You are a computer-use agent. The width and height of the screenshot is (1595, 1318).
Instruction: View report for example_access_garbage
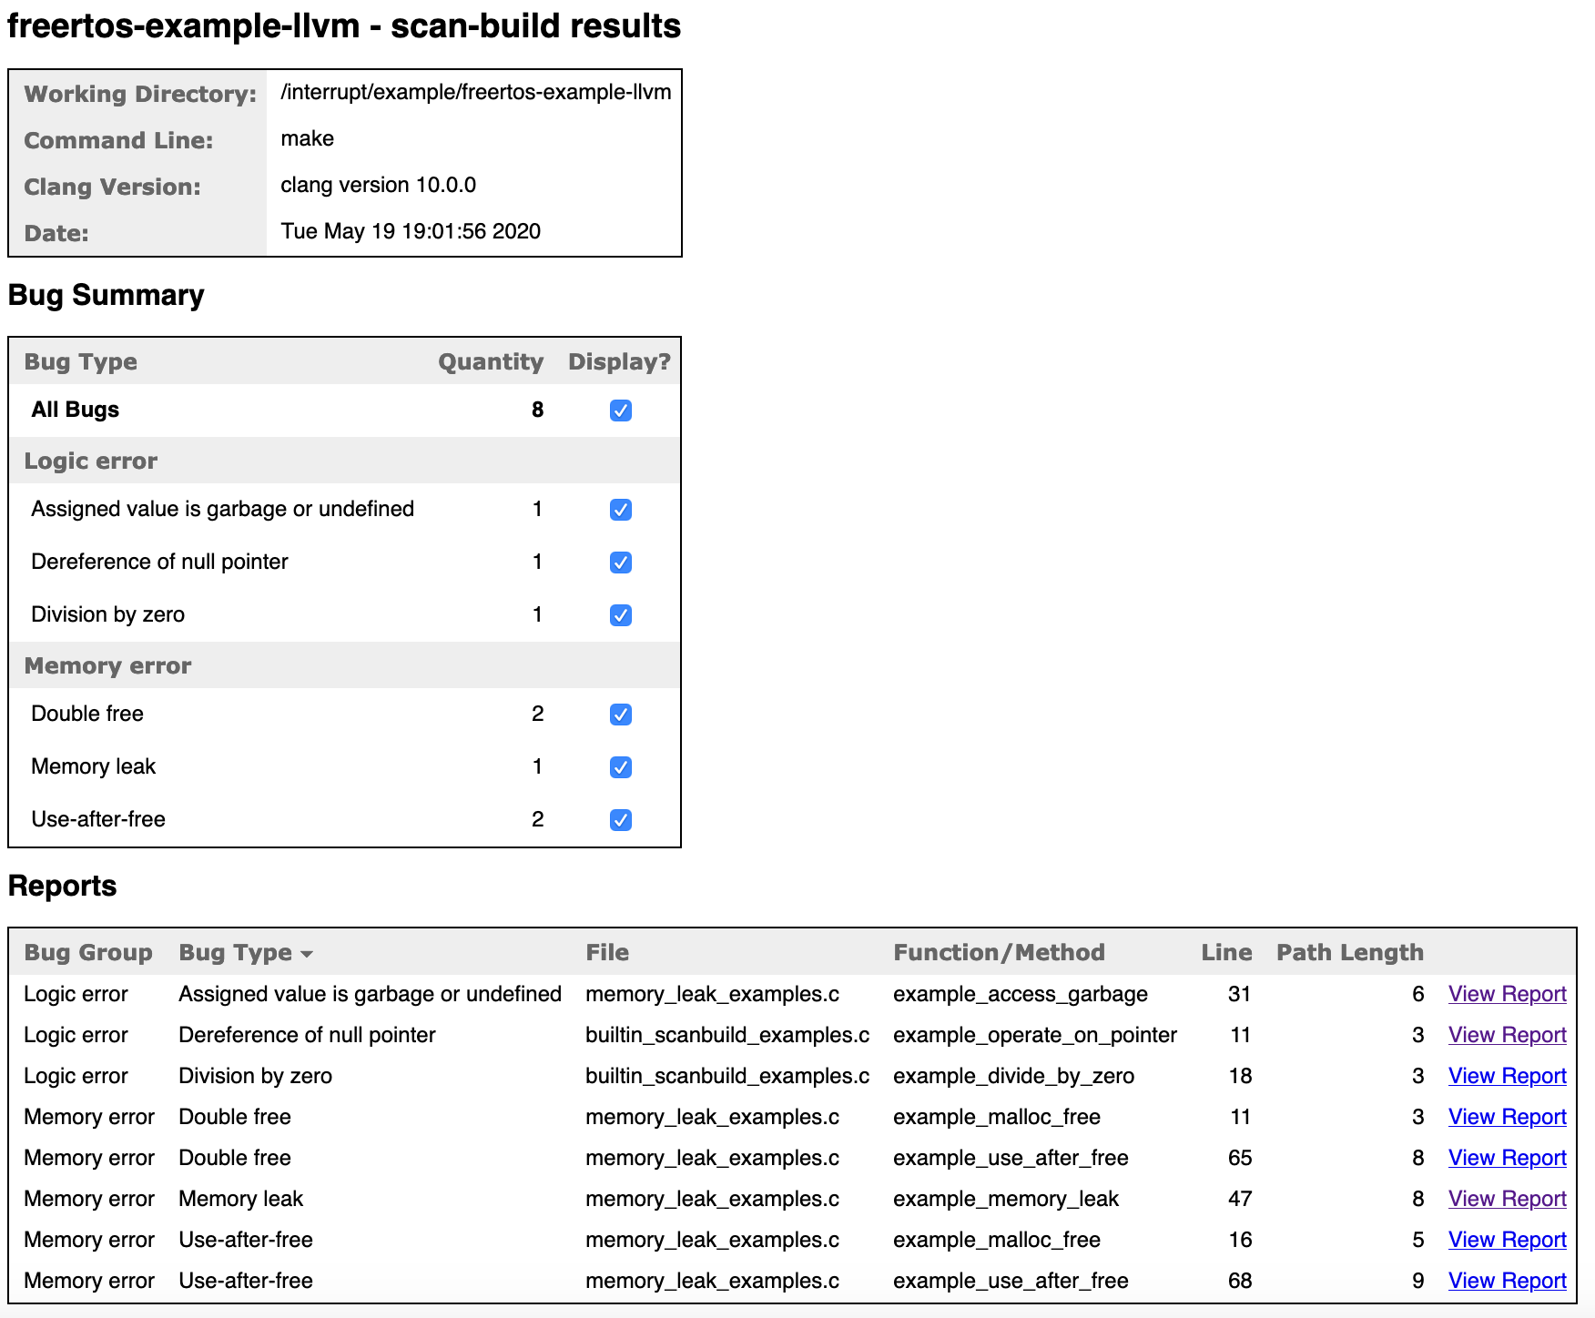pyautogui.click(x=1507, y=994)
